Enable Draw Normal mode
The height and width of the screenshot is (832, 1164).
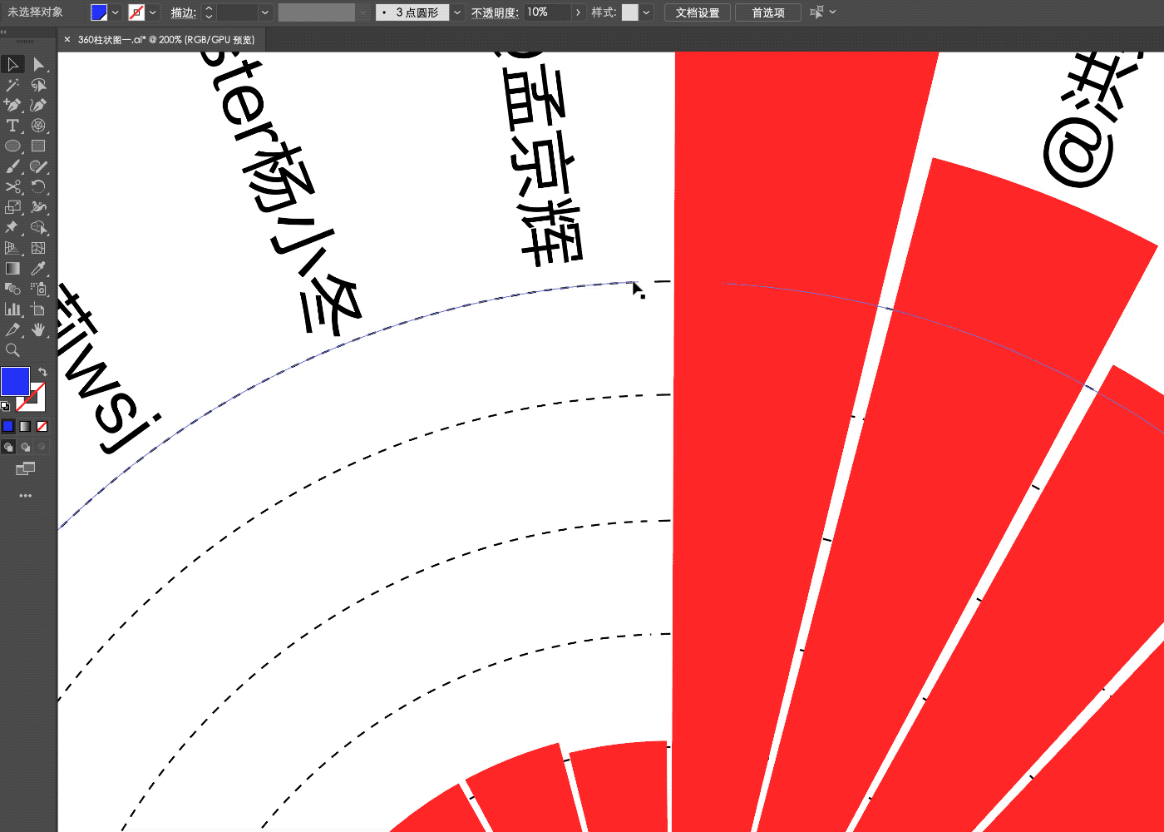point(8,447)
